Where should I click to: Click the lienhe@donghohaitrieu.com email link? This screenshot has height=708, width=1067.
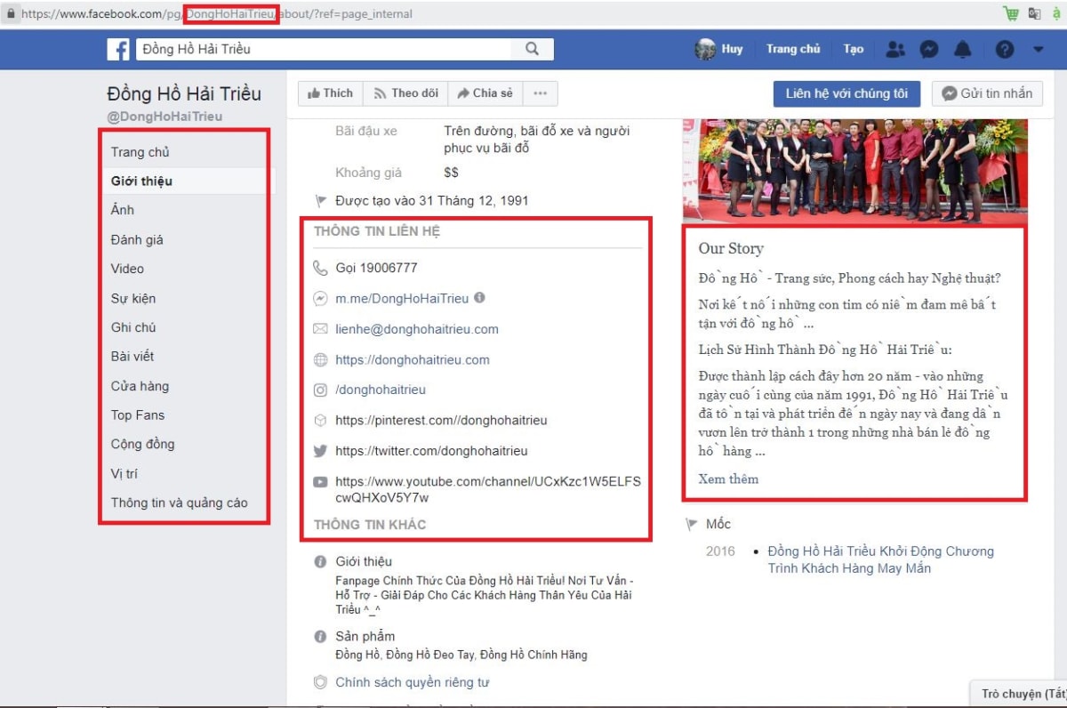(x=417, y=329)
